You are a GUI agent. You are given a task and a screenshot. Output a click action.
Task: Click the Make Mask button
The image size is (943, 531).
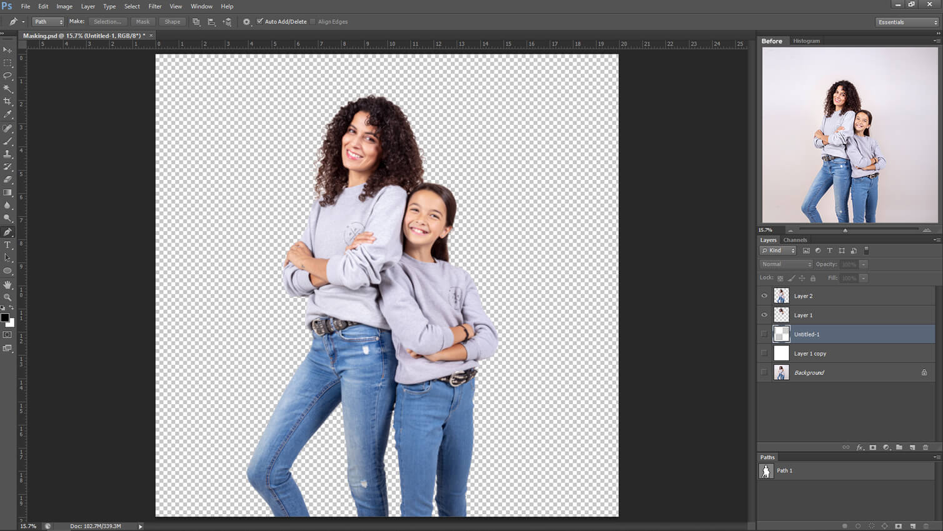pos(143,22)
